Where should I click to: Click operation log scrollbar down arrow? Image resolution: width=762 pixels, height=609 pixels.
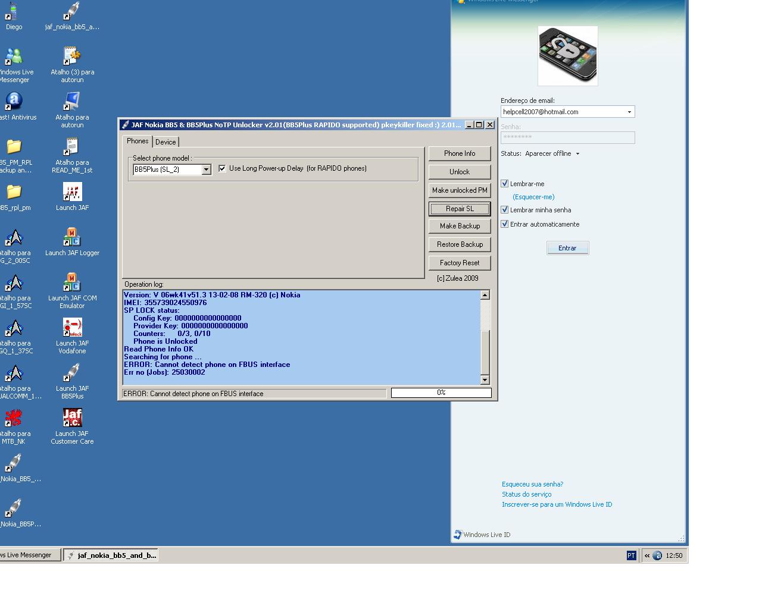pyautogui.click(x=485, y=380)
